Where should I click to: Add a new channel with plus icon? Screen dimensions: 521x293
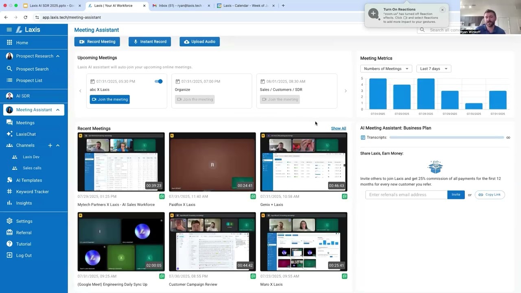click(50, 145)
